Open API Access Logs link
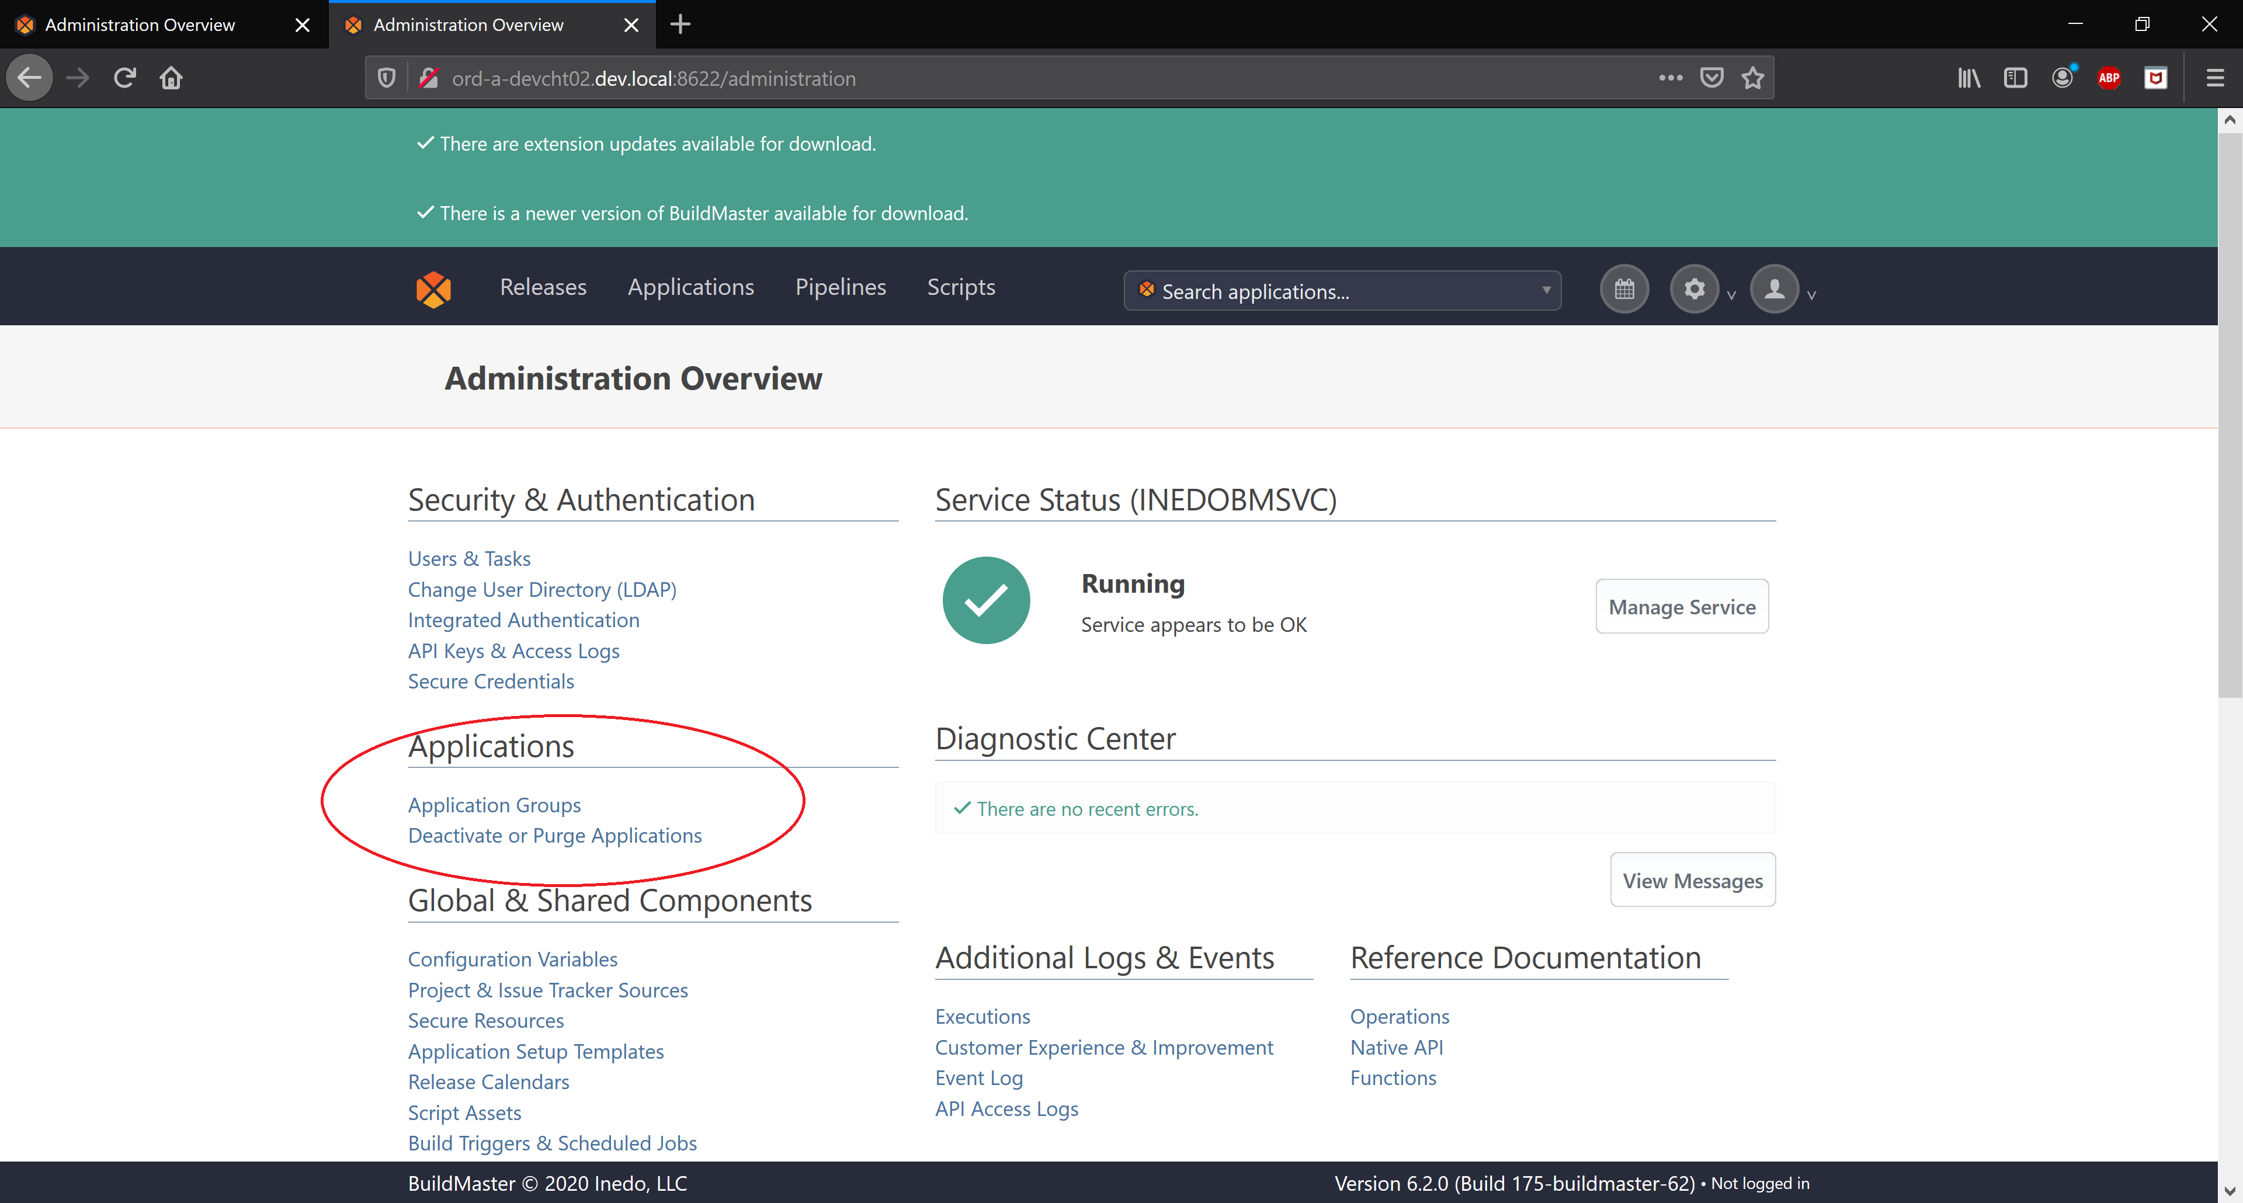2243x1203 pixels. pos(1006,1108)
